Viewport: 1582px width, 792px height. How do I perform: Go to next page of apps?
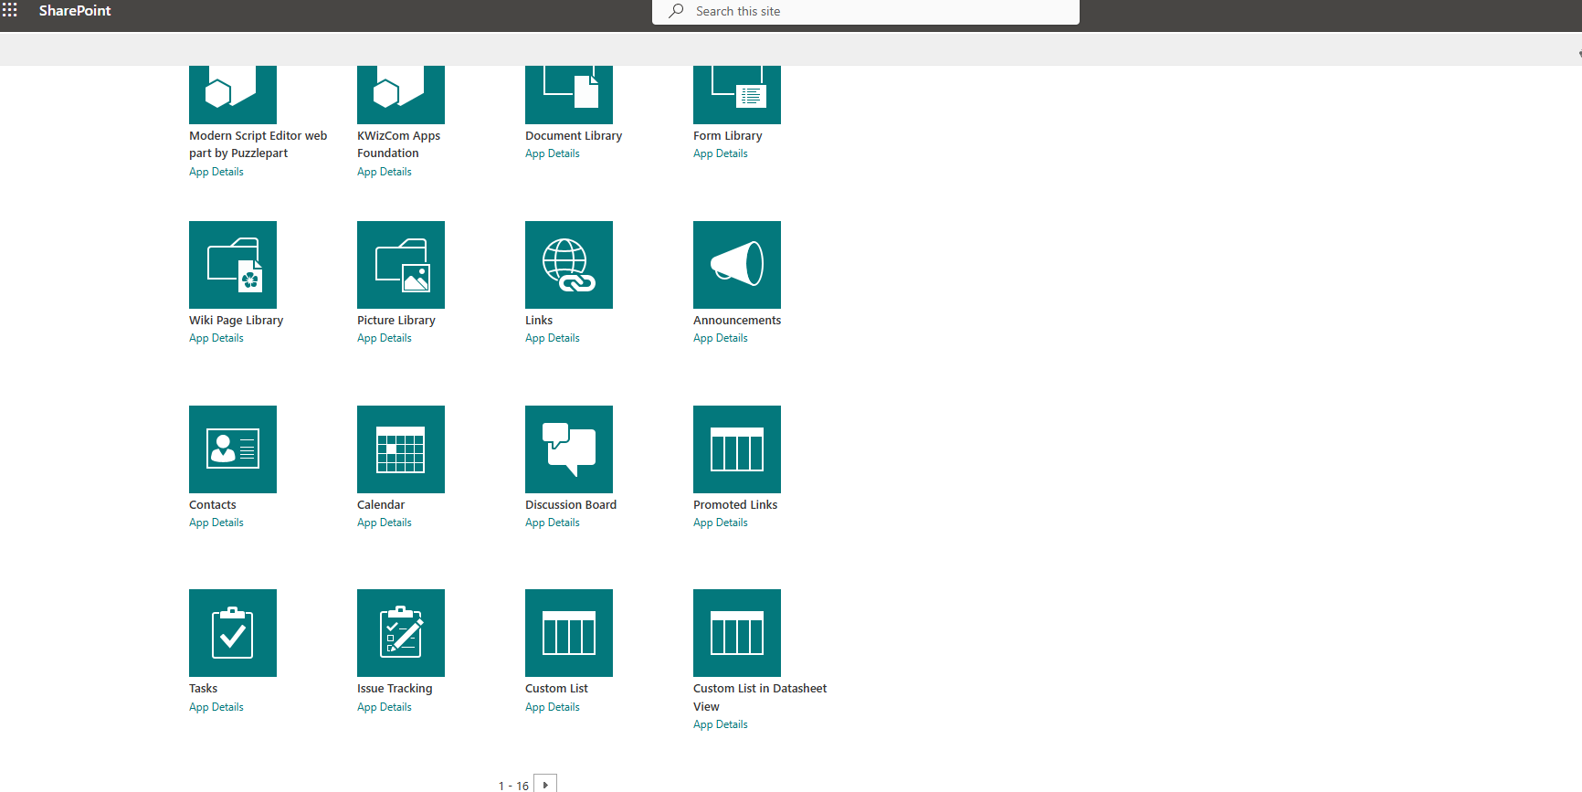(x=545, y=784)
